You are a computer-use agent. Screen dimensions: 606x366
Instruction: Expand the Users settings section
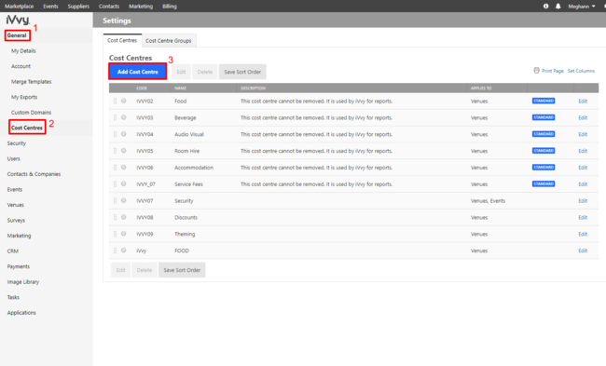pos(14,158)
